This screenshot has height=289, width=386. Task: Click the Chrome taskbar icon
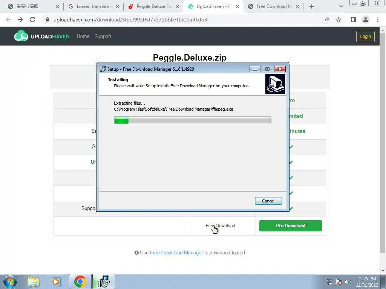(80, 281)
